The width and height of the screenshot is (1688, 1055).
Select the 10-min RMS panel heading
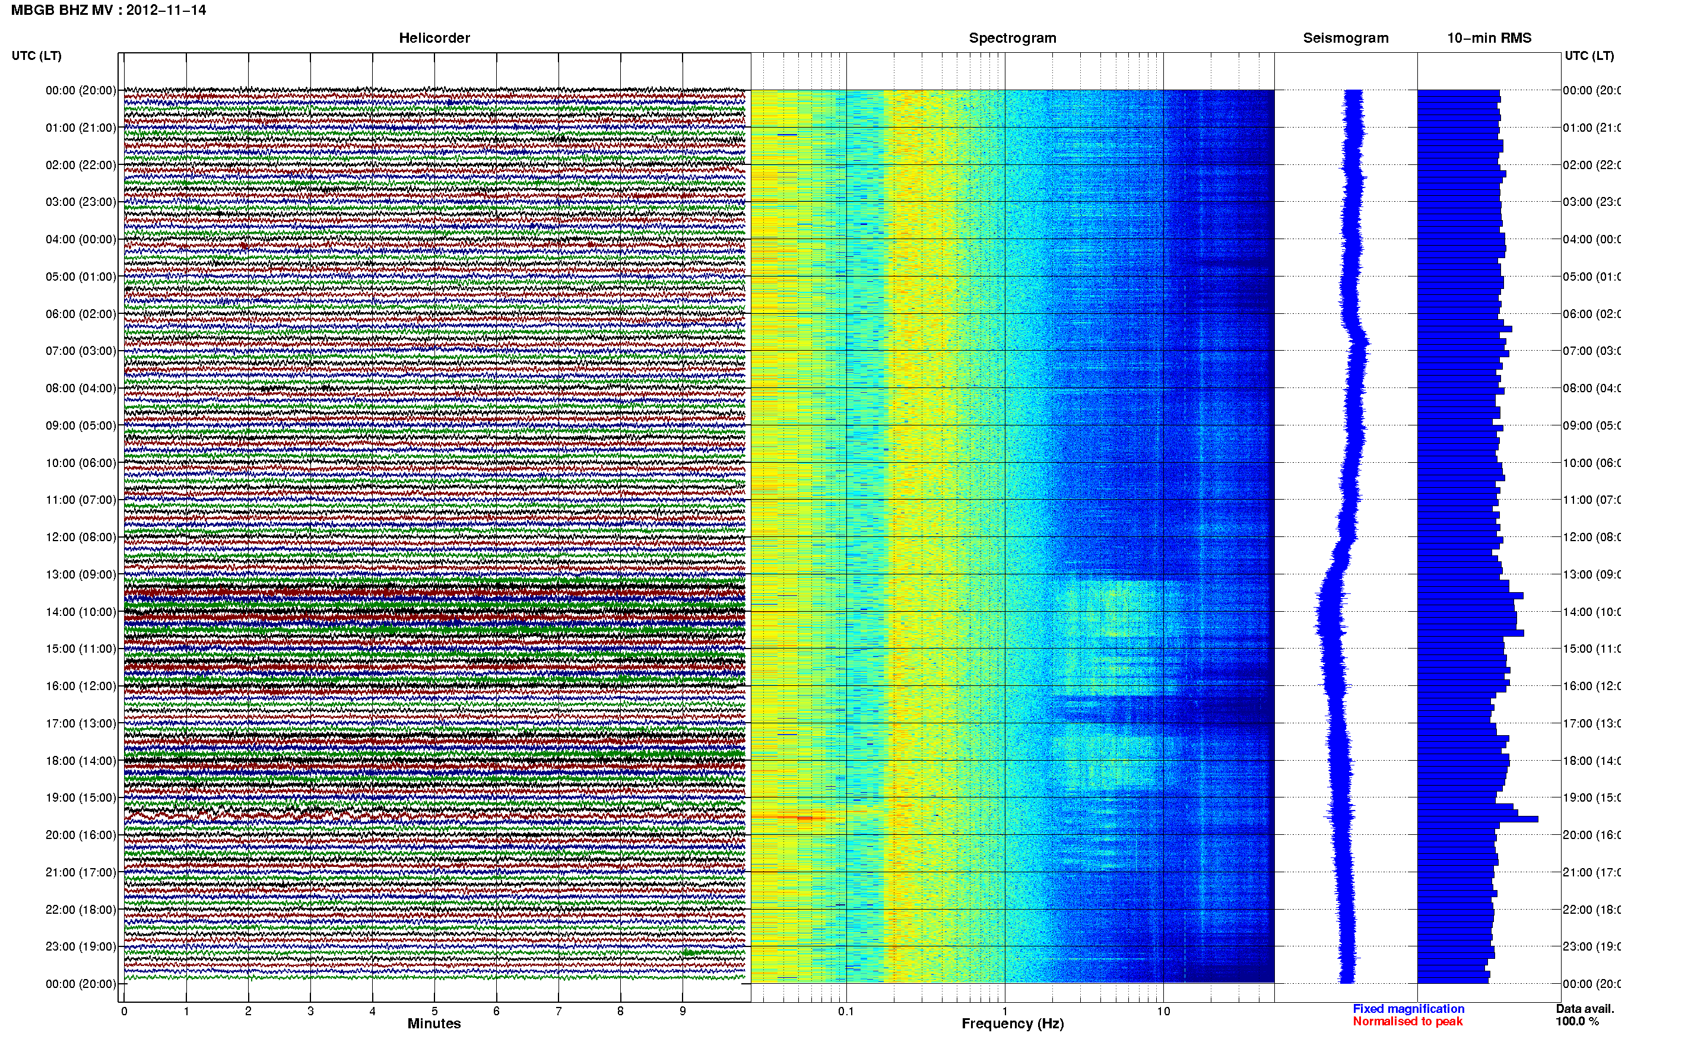[1489, 38]
